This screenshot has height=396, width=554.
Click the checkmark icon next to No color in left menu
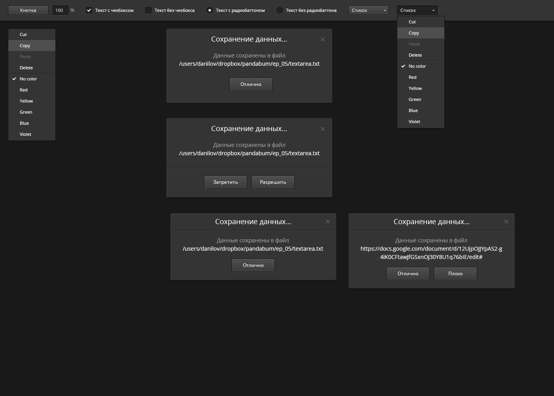coord(14,79)
